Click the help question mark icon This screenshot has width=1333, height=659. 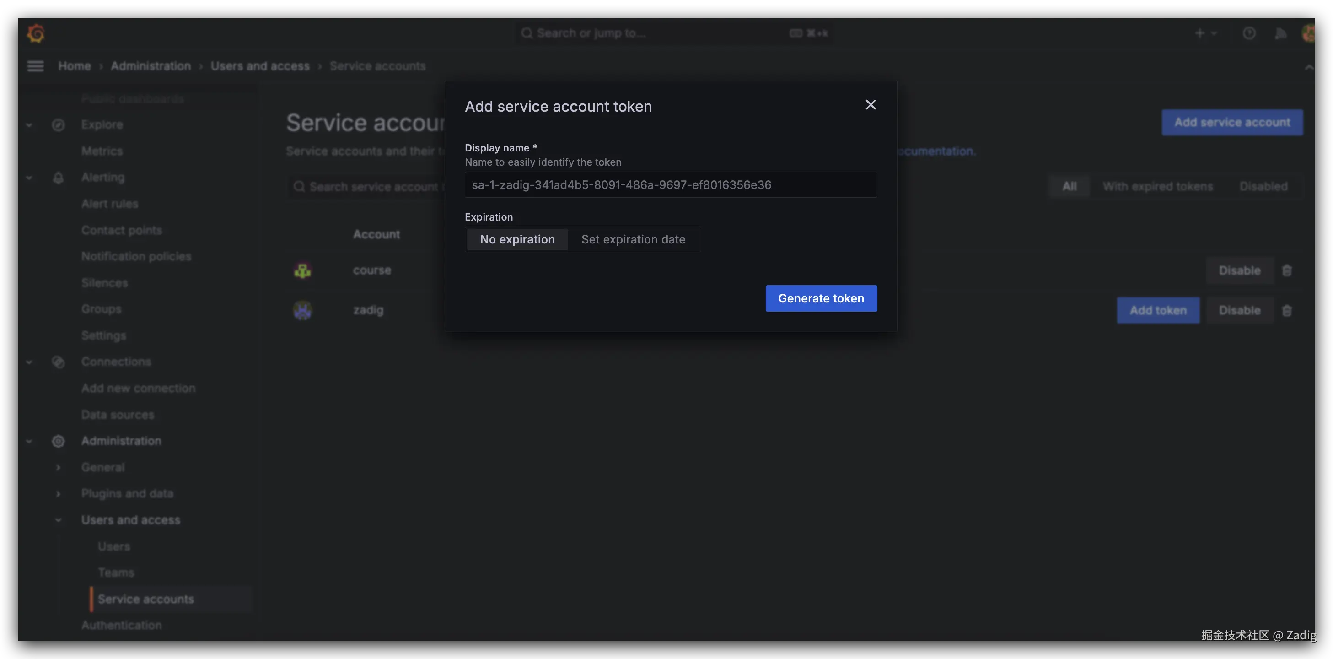tap(1249, 34)
